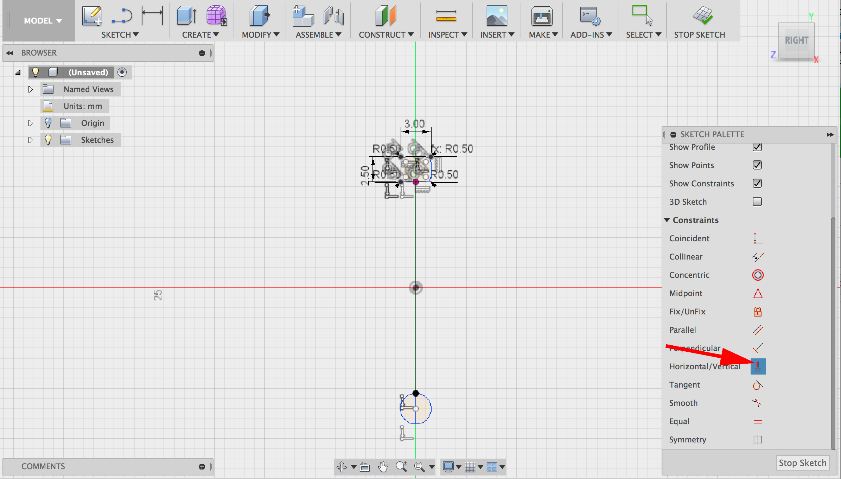
Task: Click the Create Form purple cube icon
Action: pos(217,15)
